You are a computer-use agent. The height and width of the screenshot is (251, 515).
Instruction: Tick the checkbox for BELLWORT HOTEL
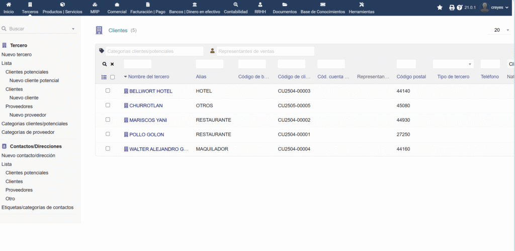(x=108, y=91)
